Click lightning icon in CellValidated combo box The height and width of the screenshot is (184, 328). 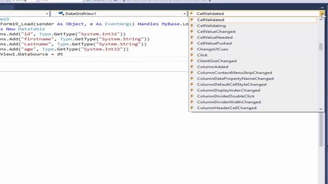tap(191, 14)
